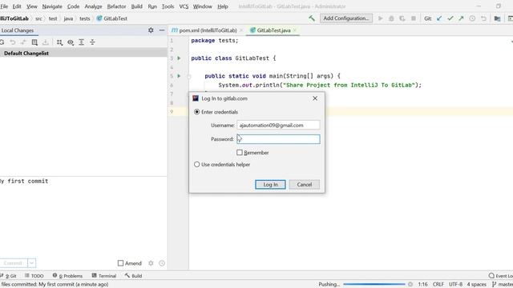Click the Group By icon in Local Changes
This screenshot has height=288, width=513.
click(x=59, y=42)
